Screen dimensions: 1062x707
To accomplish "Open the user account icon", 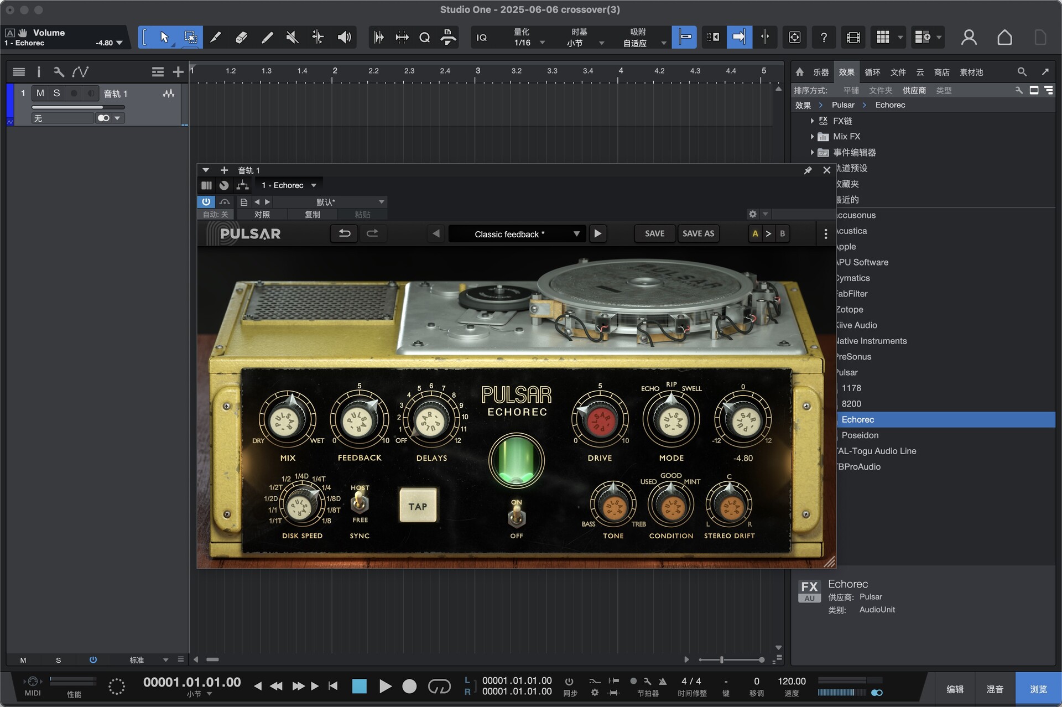I will 969,37.
